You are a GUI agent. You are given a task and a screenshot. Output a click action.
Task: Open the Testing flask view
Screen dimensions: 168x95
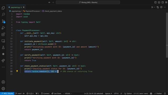3,47
